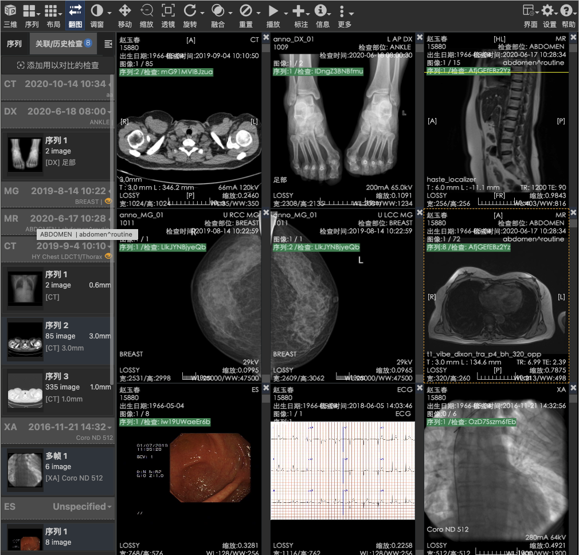
Task: Click 添加用以对比的检查 button
Action: tap(57, 65)
